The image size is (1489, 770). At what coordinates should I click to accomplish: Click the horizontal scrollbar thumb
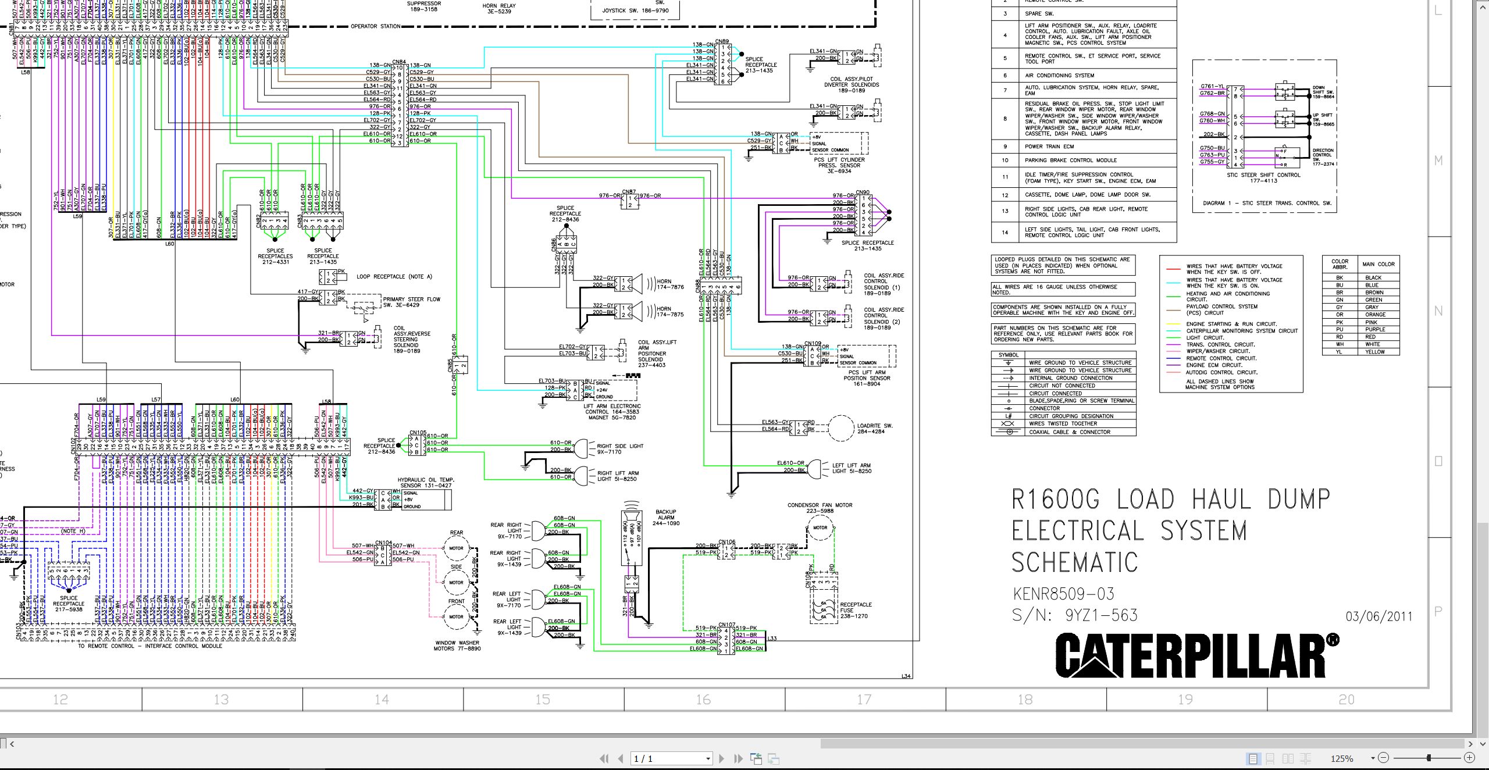tap(1142, 744)
